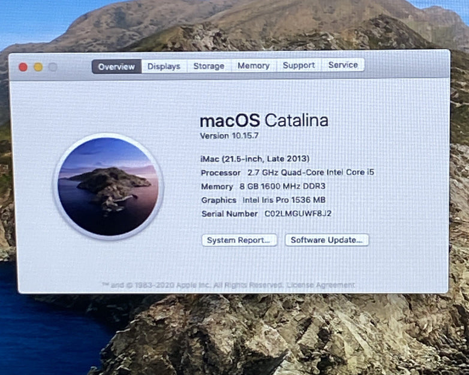Click the 2.7 GHz Quad-Core Intel Core i5 value

click(x=311, y=173)
